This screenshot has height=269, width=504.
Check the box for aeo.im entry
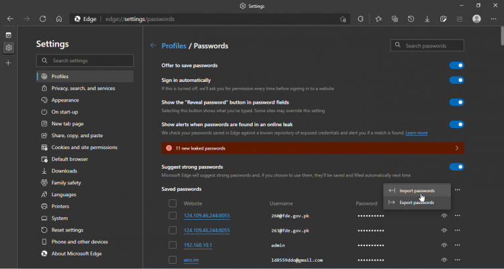point(173,260)
